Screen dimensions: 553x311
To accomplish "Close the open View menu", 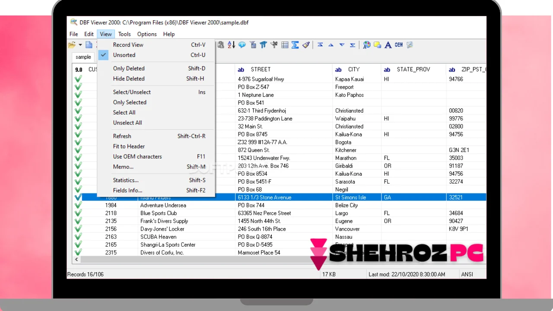I will pyautogui.click(x=106, y=34).
